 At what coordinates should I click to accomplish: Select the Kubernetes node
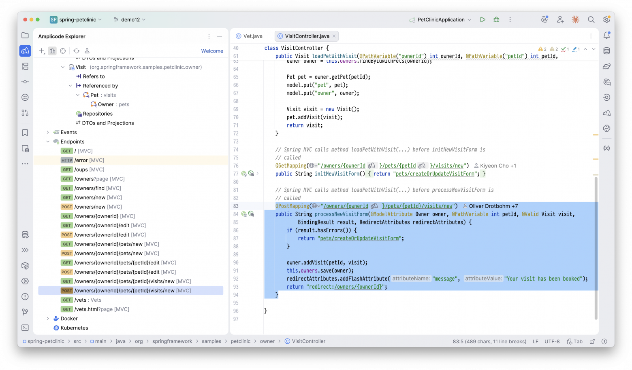click(x=70, y=328)
